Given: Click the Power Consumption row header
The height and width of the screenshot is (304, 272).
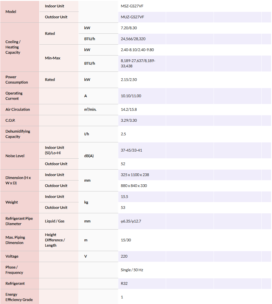Looking at the screenshot, I should (17, 80).
